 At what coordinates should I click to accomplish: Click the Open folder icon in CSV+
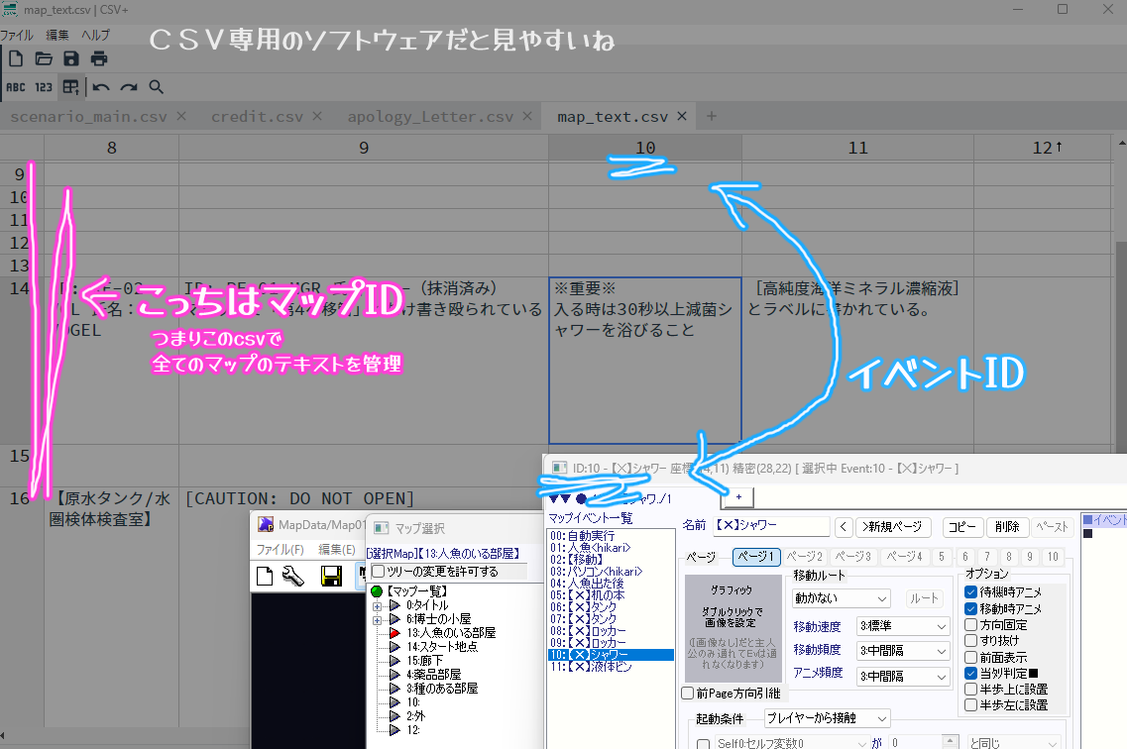[x=44, y=59]
